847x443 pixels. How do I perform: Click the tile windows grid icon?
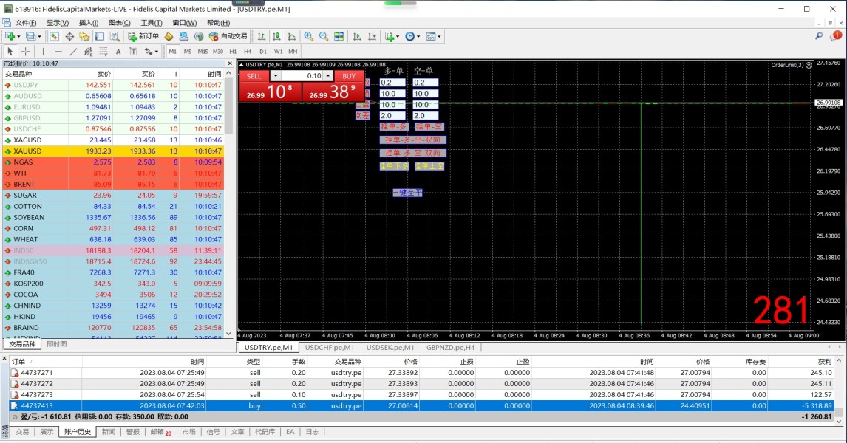pyautogui.click(x=339, y=36)
